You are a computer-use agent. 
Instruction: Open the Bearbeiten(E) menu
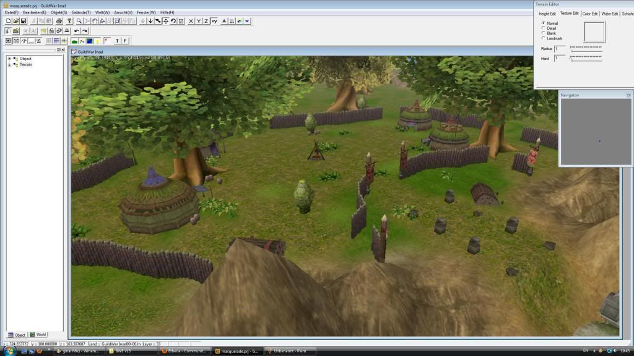(x=35, y=12)
